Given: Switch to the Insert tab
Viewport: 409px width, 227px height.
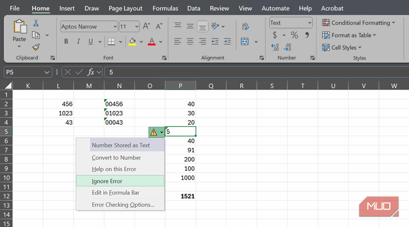Looking at the screenshot, I should coord(67,8).
